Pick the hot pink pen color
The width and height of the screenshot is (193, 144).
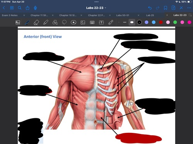[x=182, y=22]
